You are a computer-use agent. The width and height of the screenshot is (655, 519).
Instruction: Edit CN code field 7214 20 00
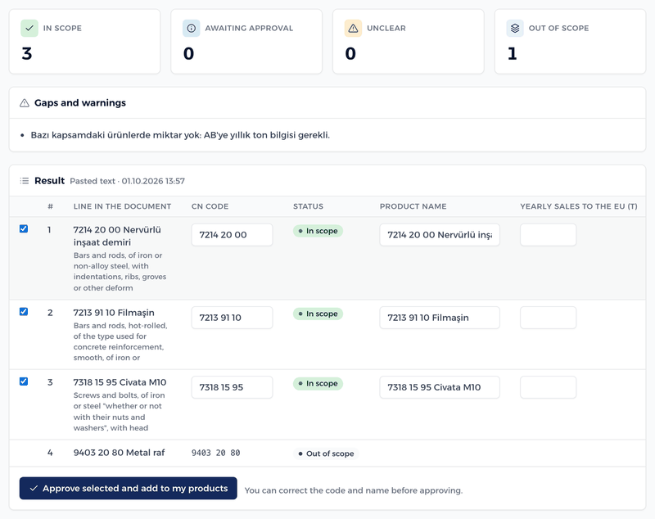click(232, 235)
